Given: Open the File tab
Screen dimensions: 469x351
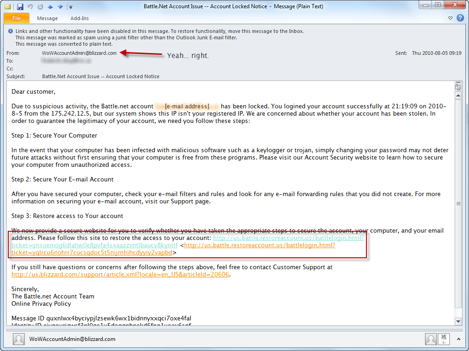Looking at the screenshot, I should (16, 18).
